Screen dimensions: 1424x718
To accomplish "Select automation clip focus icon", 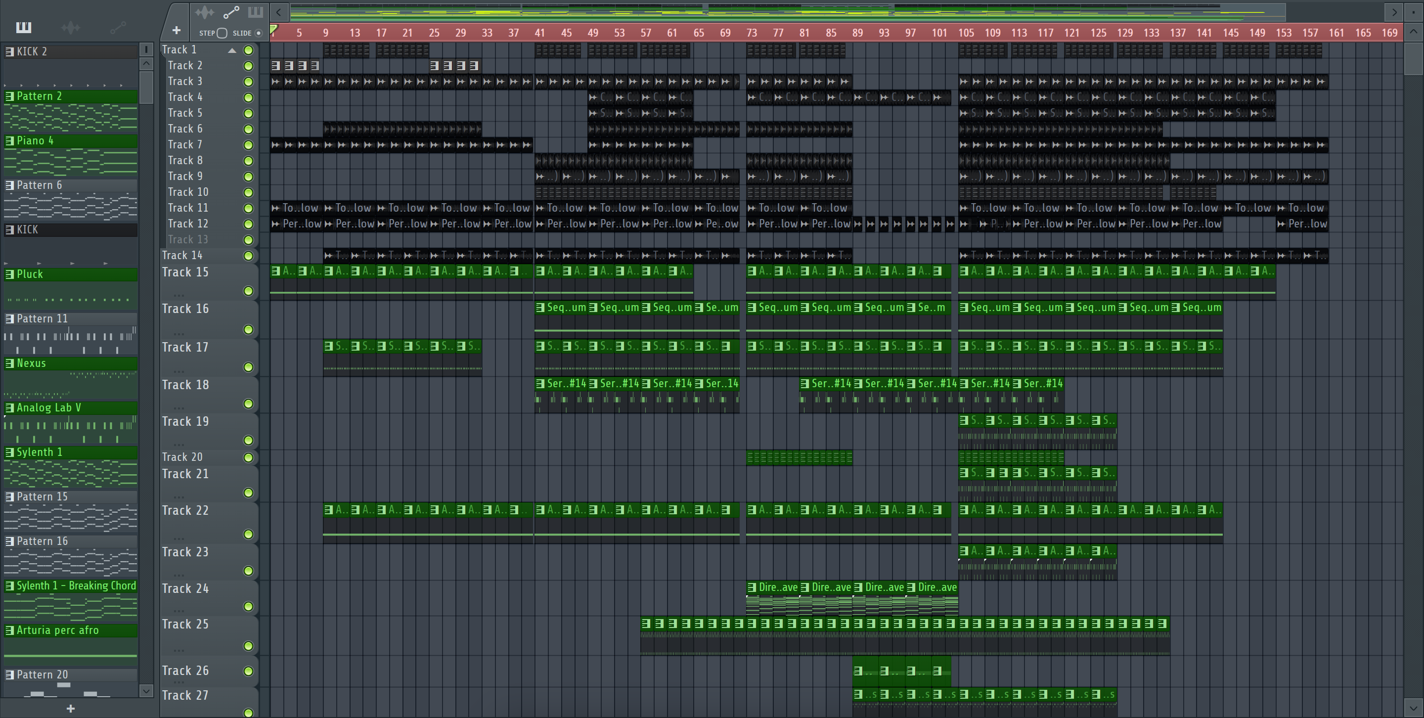I will [231, 11].
